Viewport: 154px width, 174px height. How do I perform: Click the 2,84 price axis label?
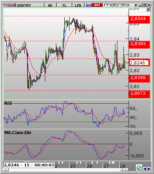pos(135,39)
